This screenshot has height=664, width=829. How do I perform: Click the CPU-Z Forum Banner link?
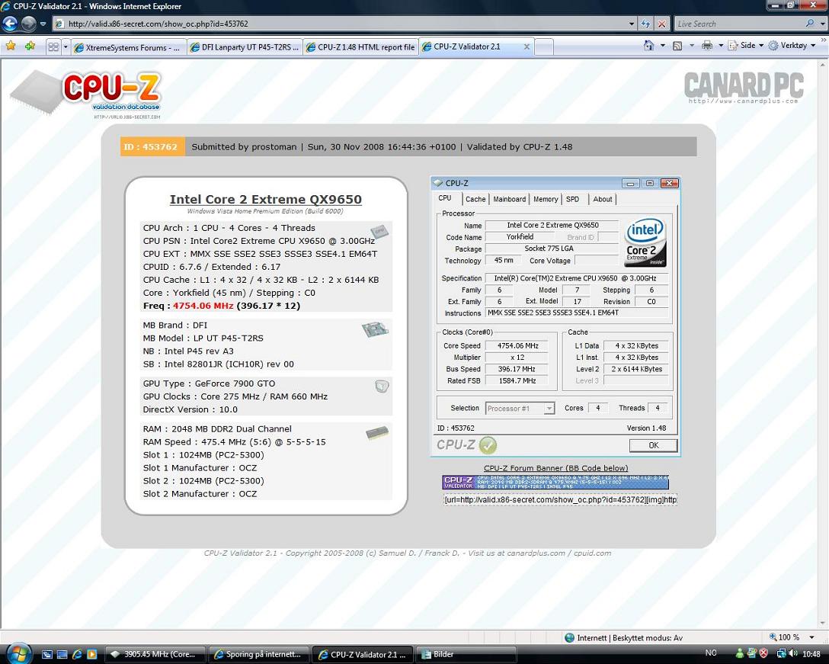pyautogui.click(x=555, y=468)
